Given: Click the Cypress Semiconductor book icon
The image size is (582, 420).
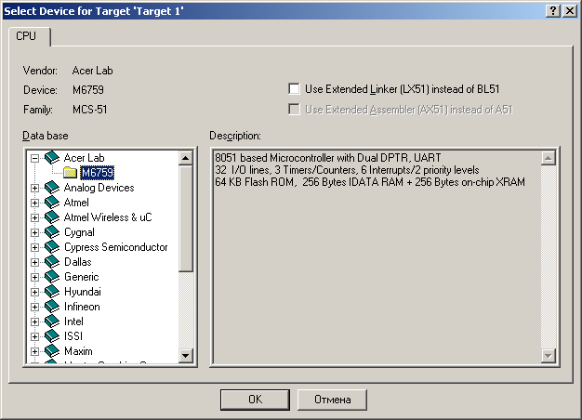Looking at the screenshot, I should pos(52,247).
